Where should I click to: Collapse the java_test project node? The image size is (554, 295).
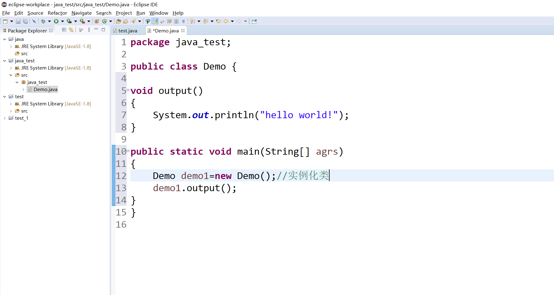5,61
